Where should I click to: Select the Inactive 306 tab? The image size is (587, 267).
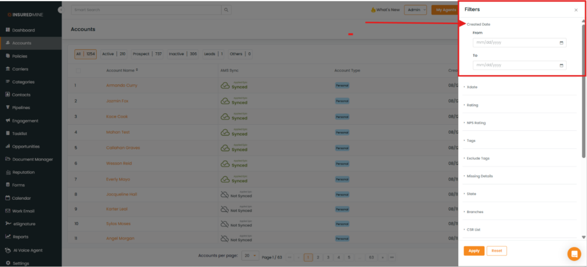(183, 54)
